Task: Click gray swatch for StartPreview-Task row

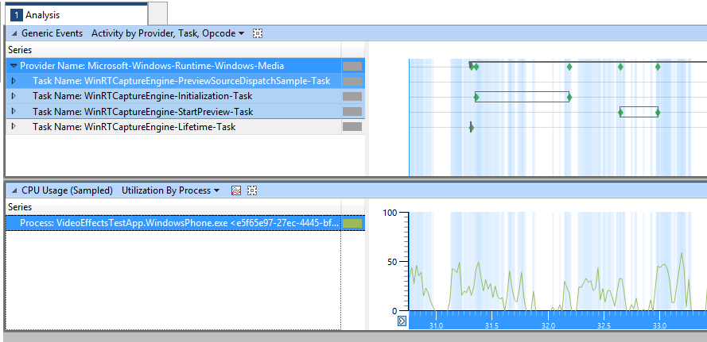Action: coord(352,112)
